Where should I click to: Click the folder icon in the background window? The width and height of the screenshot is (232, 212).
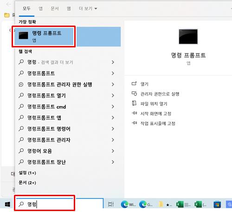pos(6,15)
